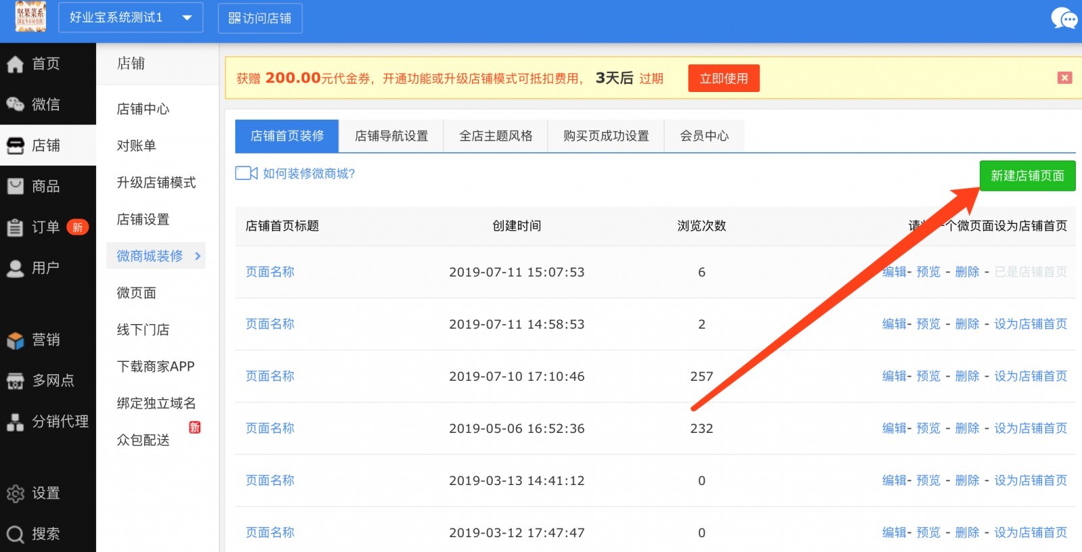The image size is (1082, 552).
Task: Click the 搜索 search magnifier icon
Action: coord(15,534)
